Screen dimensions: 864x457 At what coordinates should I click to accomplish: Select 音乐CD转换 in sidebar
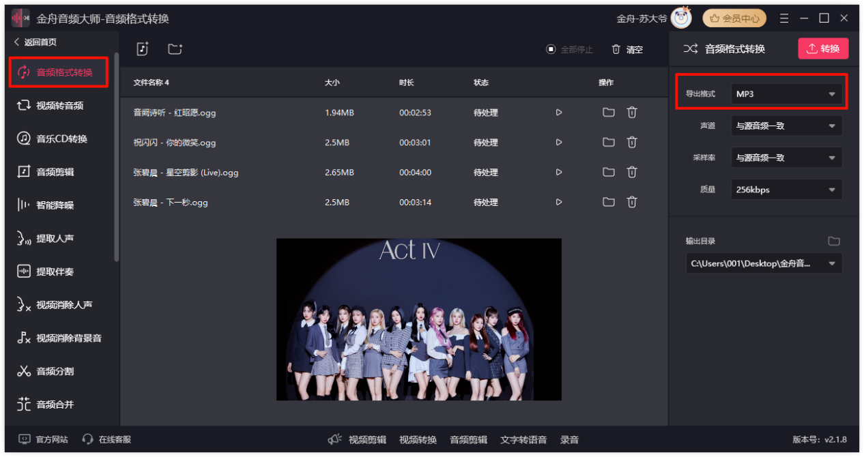(x=59, y=138)
